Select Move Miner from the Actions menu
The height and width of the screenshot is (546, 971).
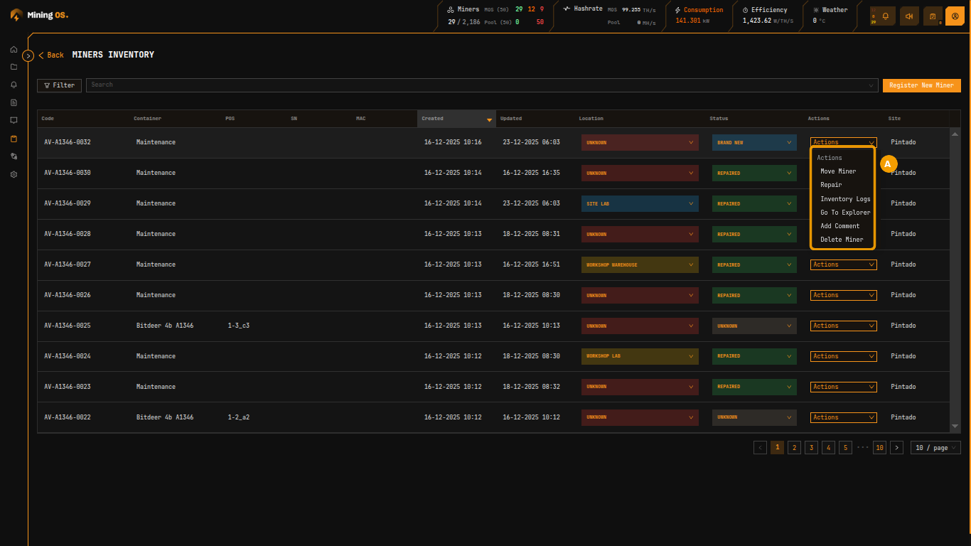[x=839, y=171]
